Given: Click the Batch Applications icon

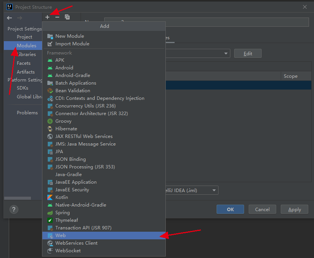Looking at the screenshot, I should [50, 83].
